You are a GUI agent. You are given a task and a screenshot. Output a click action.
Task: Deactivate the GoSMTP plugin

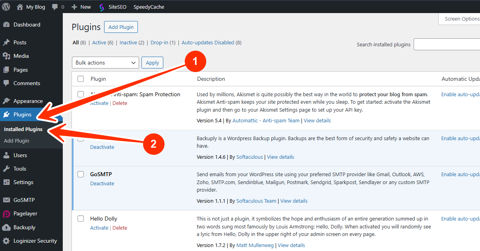tap(102, 183)
